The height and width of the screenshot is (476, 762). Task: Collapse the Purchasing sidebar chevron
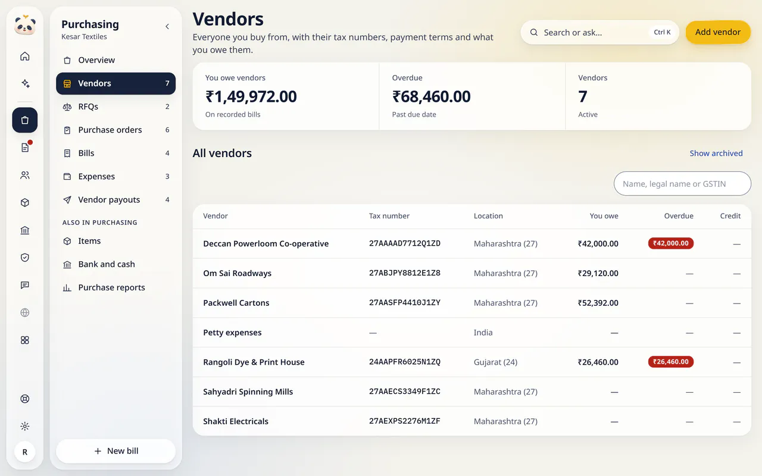point(167,27)
